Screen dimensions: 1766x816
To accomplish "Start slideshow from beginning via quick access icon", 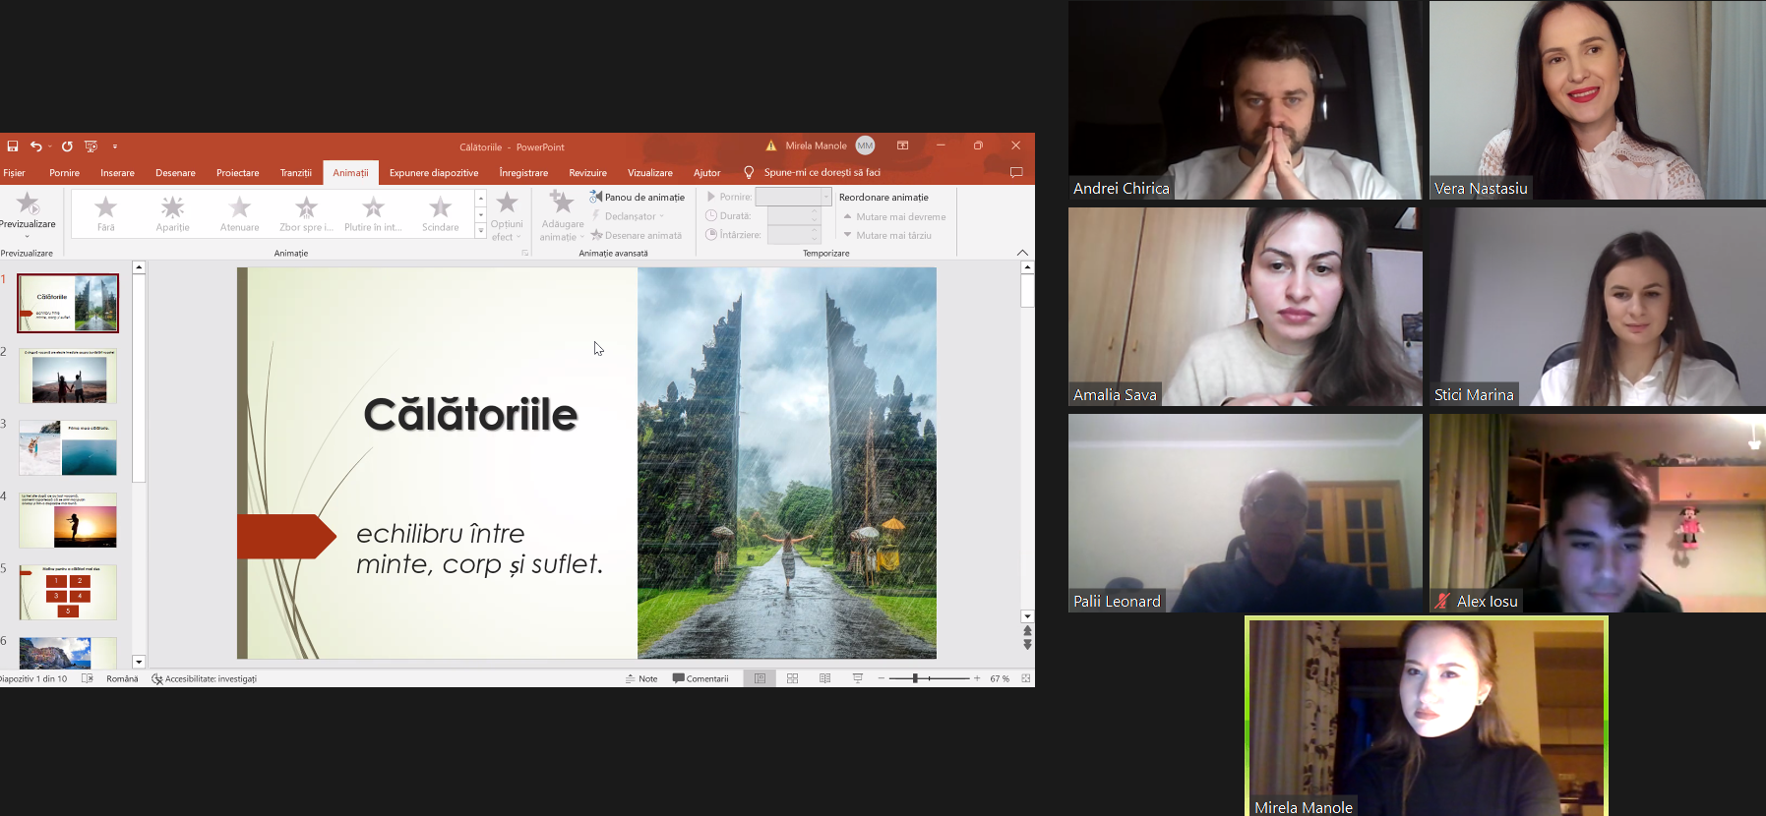I will tap(91, 146).
